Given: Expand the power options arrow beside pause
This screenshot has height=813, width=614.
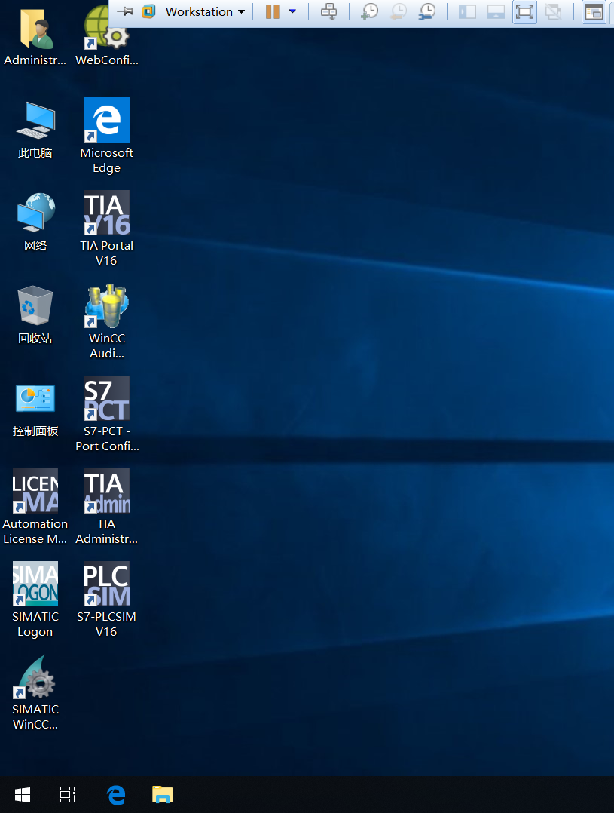Looking at the screenshot, I should click(292, 11).
